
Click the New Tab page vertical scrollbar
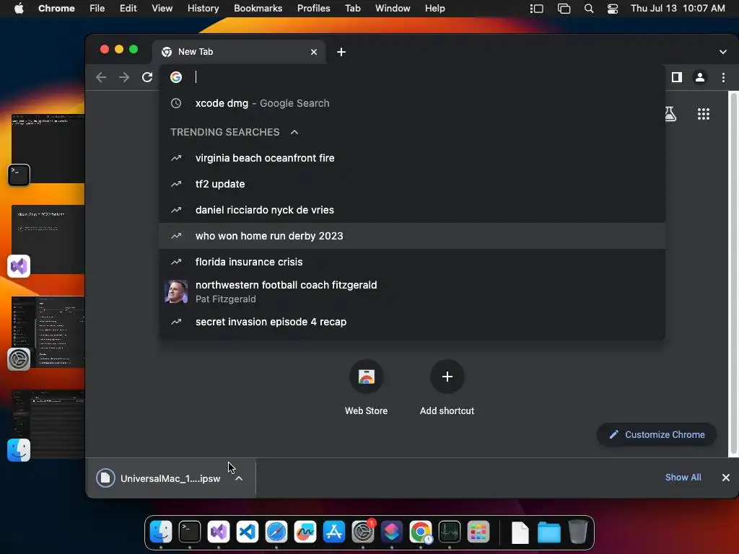pyautogui.click(x=733, y=273)
